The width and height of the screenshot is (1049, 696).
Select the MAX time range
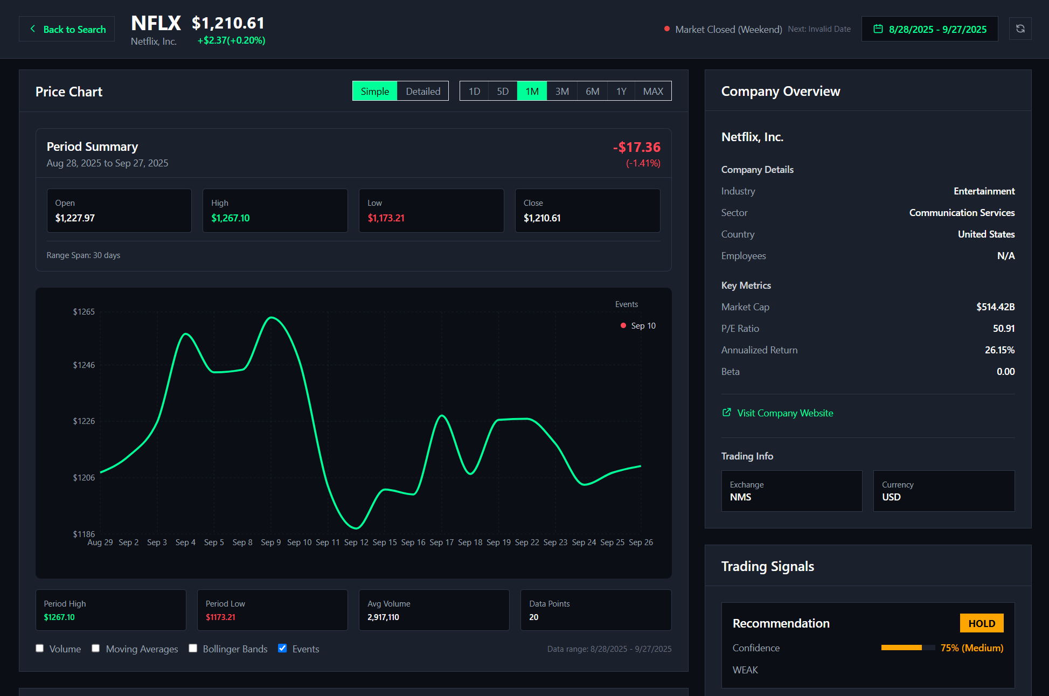(x=653, y=91)
